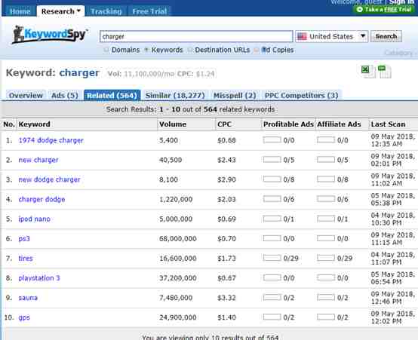This screenshot has height=340, width=418.
Task: Open the 1974 dodge charger keyword link
Action: click(x=51, y=140)
